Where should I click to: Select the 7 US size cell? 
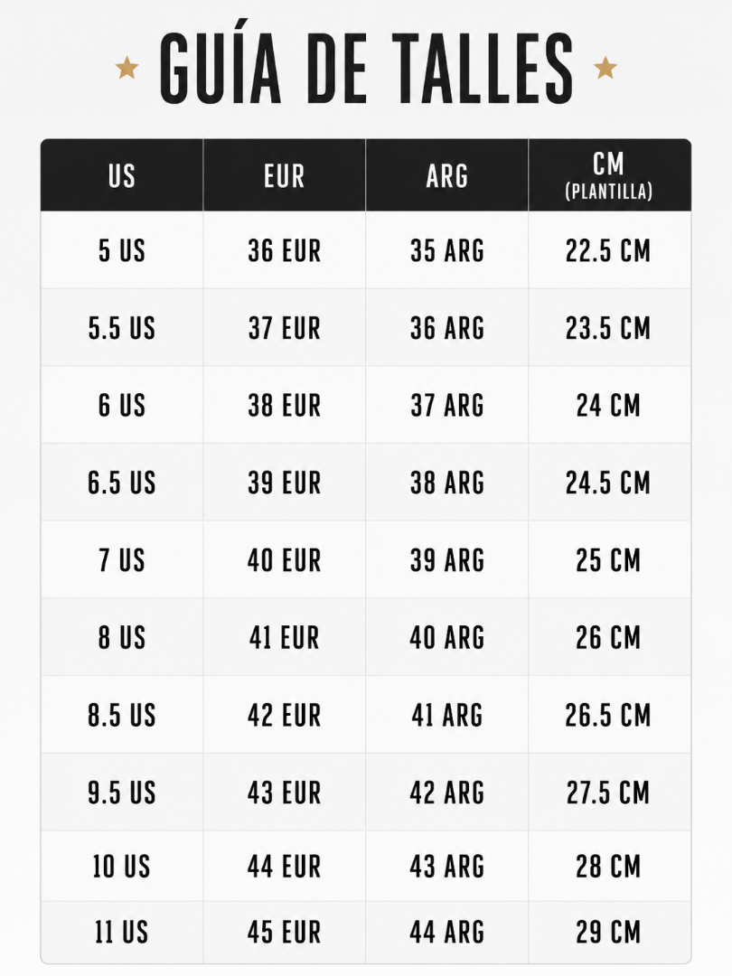point(122,559)
